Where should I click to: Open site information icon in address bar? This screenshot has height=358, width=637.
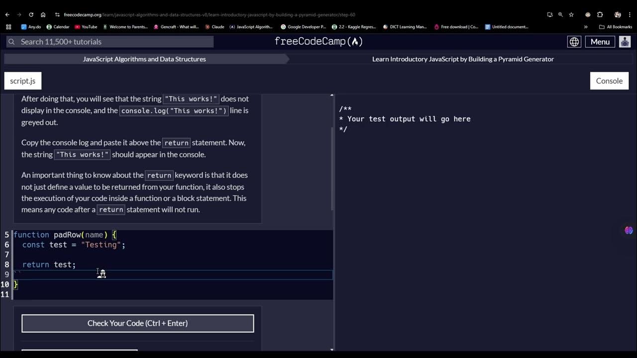[x=57, y=14]
